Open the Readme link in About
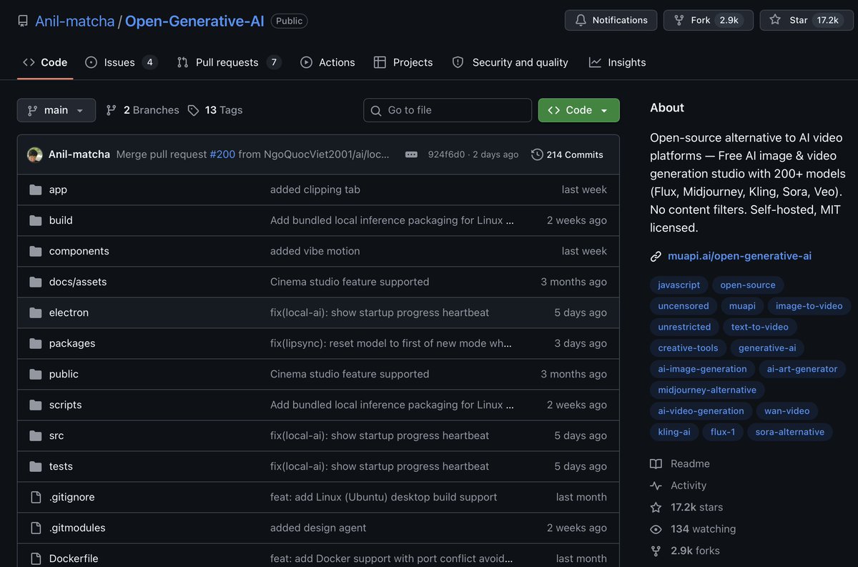The image size is (858, 567). (680, 464)
